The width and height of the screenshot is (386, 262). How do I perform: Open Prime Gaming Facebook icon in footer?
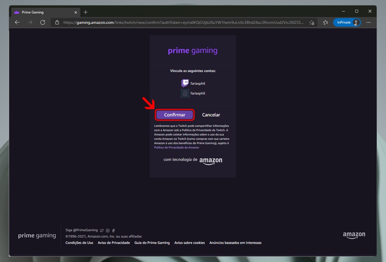tap(113, 230)
